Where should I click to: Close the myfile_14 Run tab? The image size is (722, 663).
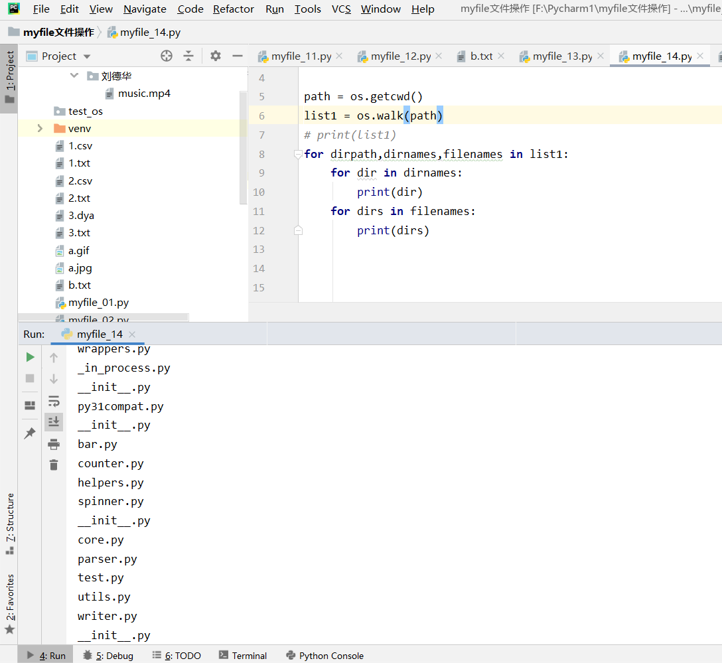click(x=132, y=334)
